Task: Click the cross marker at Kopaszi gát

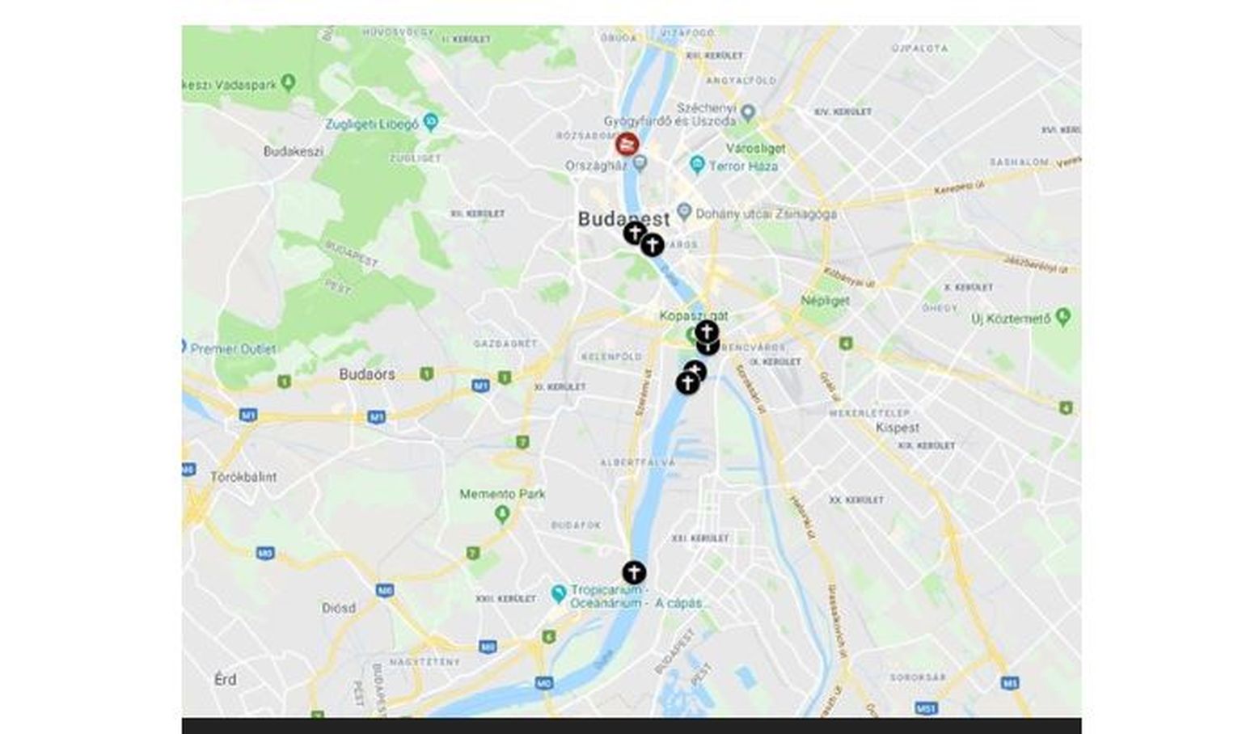Action: [x=707, y=331]
